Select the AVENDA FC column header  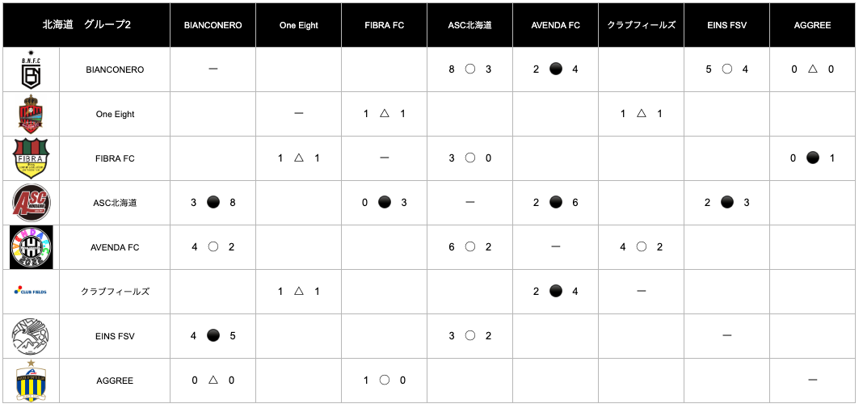point(555,25)
